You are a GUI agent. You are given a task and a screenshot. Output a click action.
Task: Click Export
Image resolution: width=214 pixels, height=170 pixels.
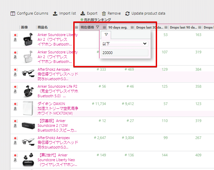(89, 14)
